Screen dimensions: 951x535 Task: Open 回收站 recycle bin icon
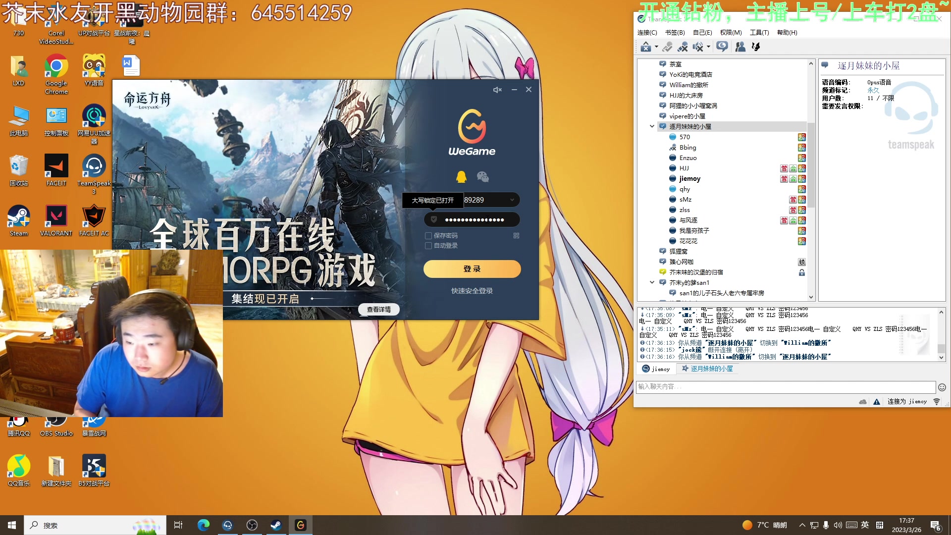point(19,170)
